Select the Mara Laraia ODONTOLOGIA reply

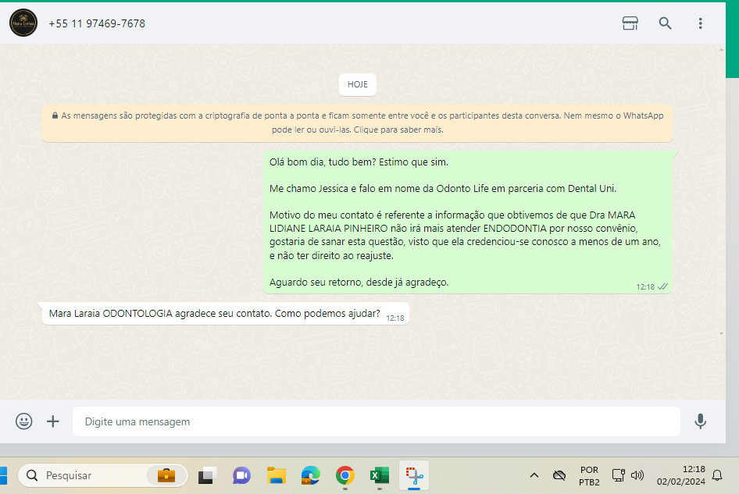[x=225, y=313]
